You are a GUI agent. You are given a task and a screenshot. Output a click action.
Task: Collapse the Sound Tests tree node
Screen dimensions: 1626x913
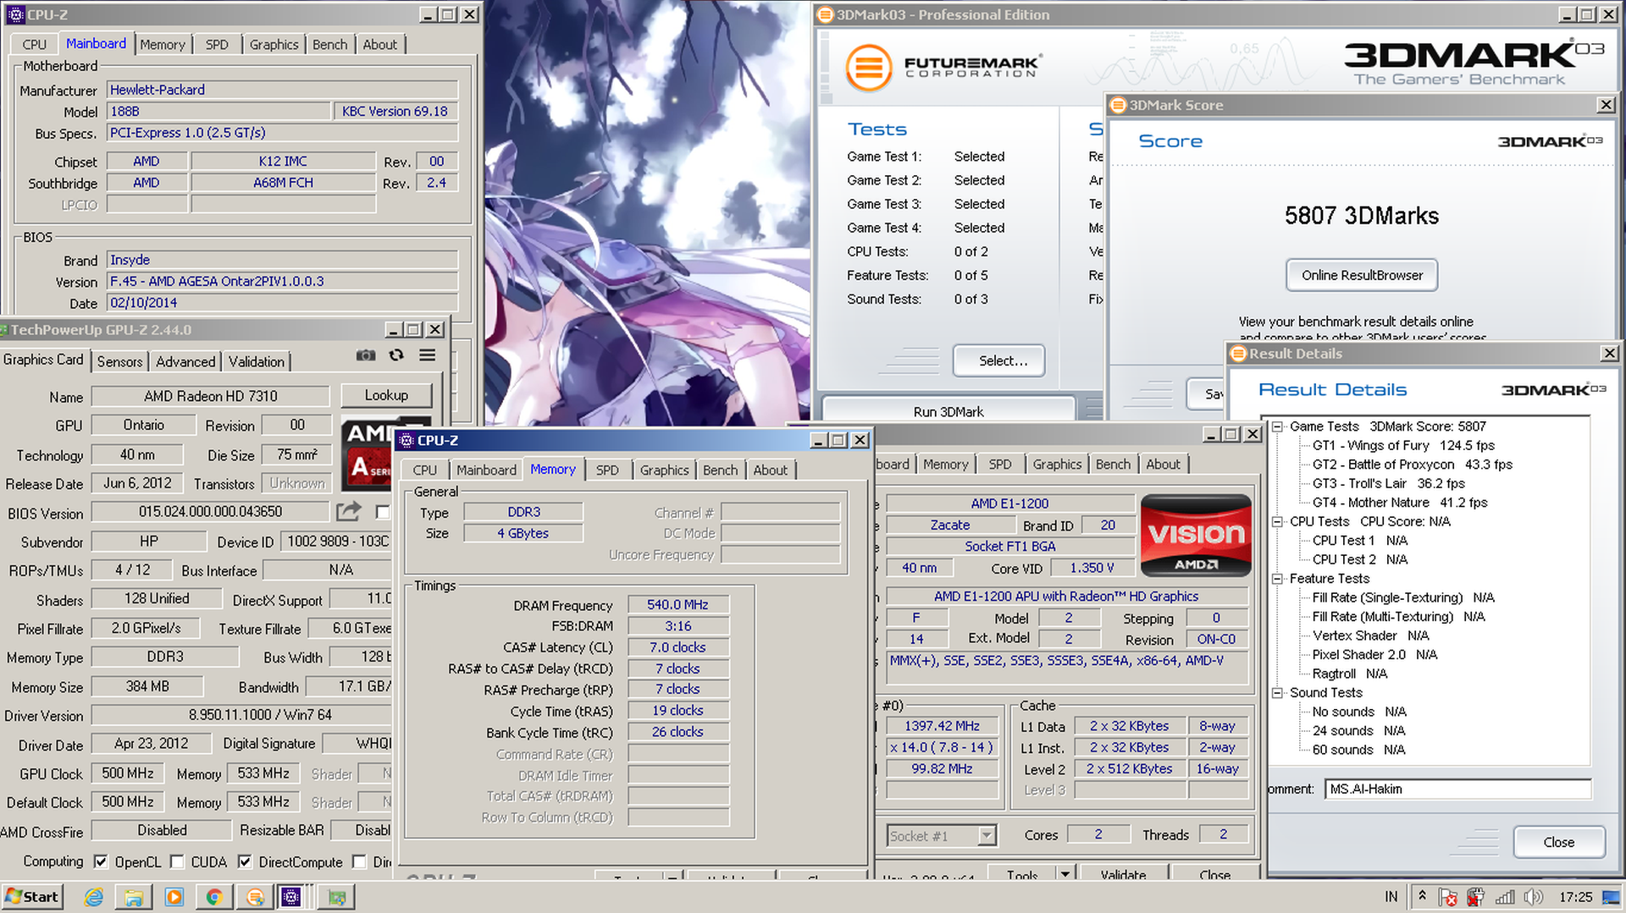coord(1277,694)
